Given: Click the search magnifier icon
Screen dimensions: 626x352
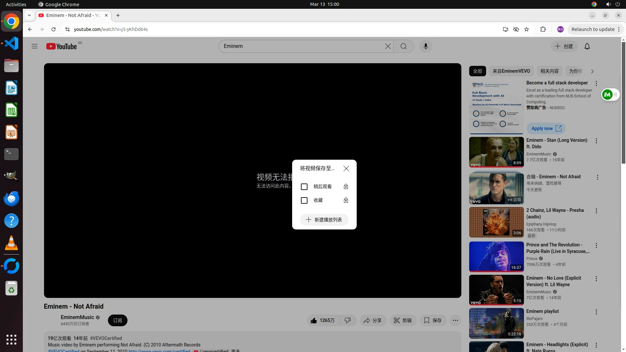Looking at the screenshot, I should pos(403,46).
